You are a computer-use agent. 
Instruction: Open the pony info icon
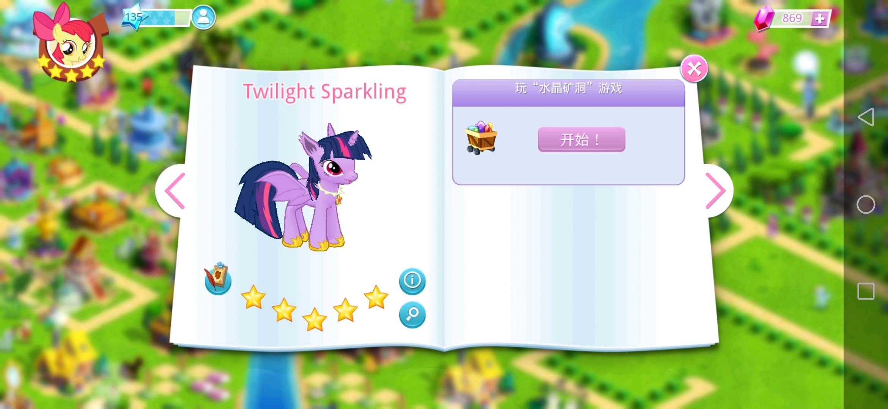pyautogui.click(x=412, y=281)
